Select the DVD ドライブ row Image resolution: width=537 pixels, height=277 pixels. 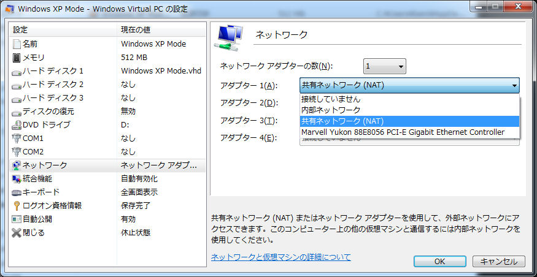[x=107, y=125]
